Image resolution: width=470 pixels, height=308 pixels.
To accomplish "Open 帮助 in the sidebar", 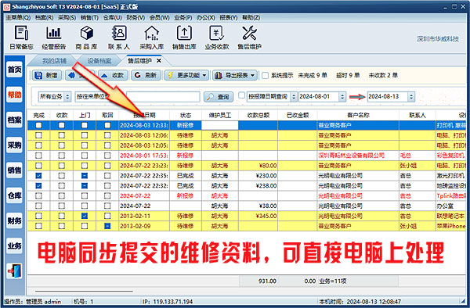I will click(x=14, y=95).
